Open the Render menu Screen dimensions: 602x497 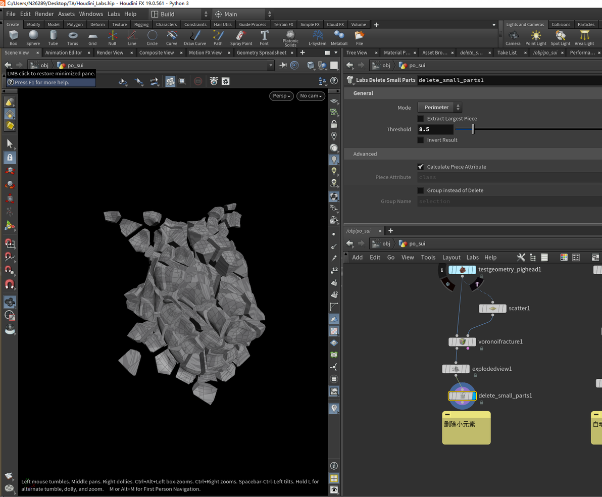coord(44,14)
